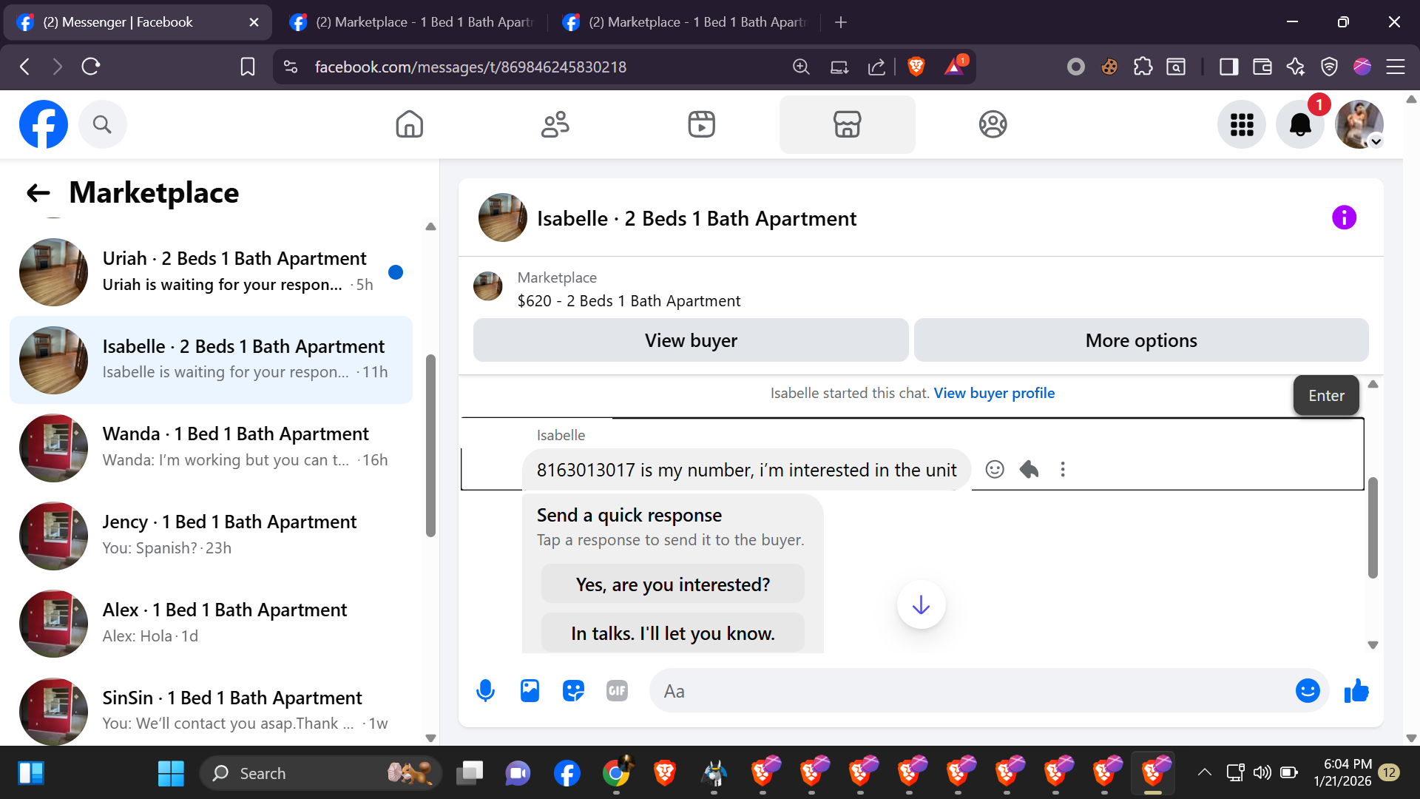
Task: Open the Facebook Home tab
Action: click(409, 124)
